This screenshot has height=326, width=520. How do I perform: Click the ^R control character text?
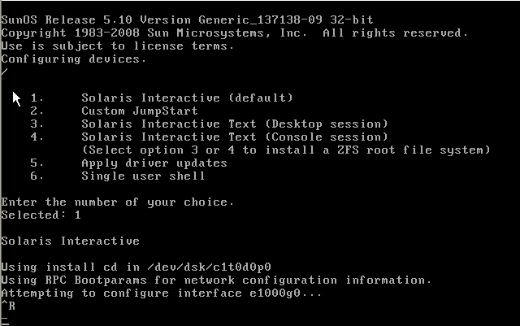[x=8, y=306]
